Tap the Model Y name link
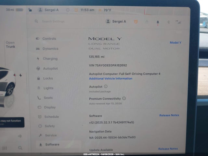Viewport: 208px width, 156px height. (x=175, y=43)
